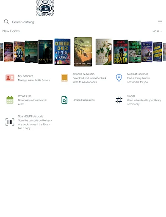166x217 pixels.
Task: Open the What's On calendar icon
Action: (x=10, y=100)
